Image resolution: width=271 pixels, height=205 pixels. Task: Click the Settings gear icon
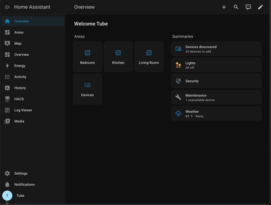point(7,173)
